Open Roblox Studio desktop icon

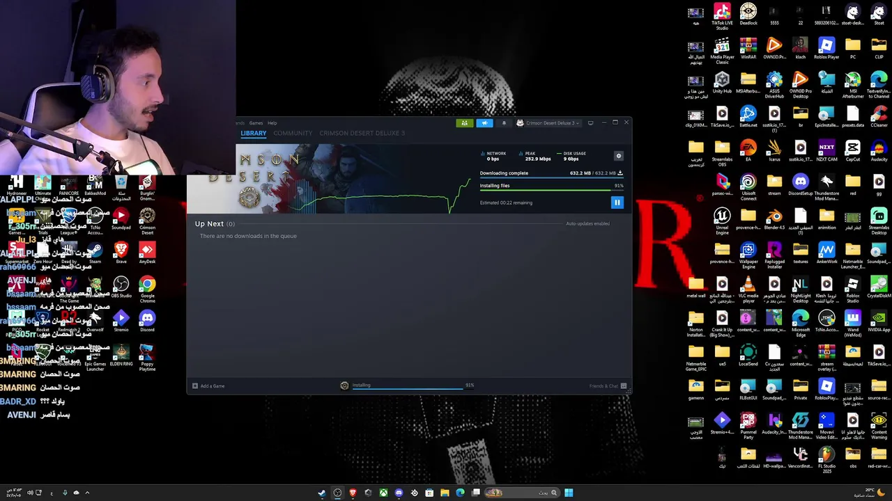853,289
